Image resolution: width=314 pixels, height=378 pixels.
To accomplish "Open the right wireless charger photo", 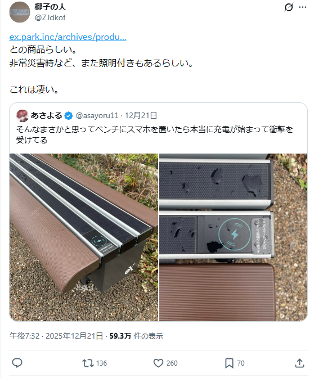I will tap(233, 237).
